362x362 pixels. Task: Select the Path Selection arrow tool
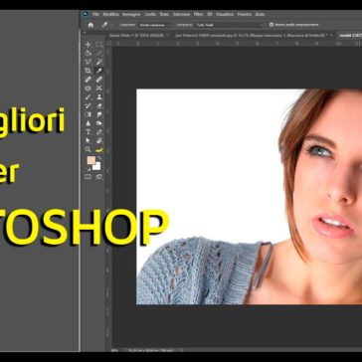[88, 140]
